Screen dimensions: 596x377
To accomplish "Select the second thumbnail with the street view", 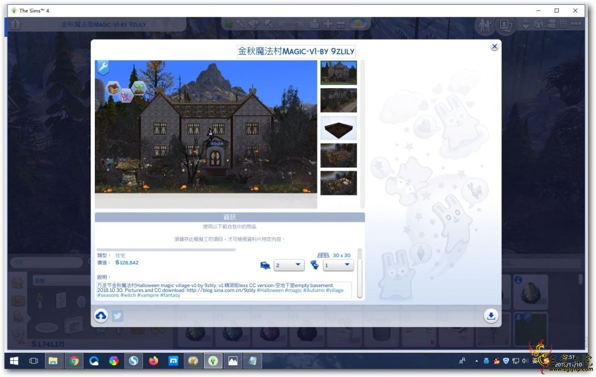I will (338, 100).
